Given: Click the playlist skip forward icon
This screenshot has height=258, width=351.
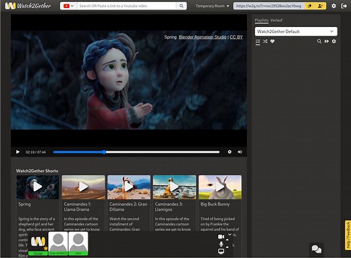Looking at the screenshot, I should [x=327, y=41].
